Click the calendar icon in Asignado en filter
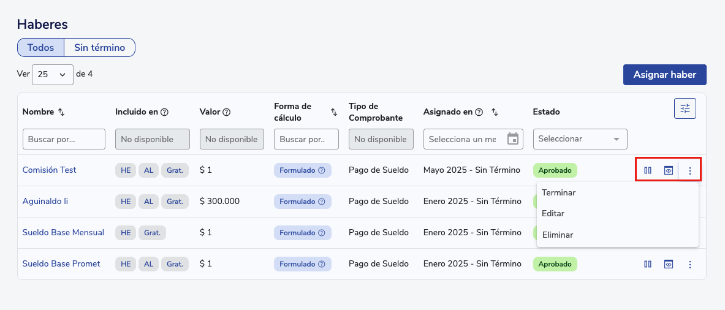The width and height of the screenshot is (725, 310). (x=513, y=139)
